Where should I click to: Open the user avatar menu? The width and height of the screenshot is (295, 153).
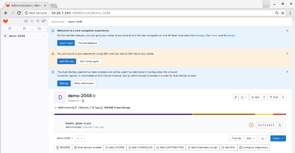click(44, 21)
